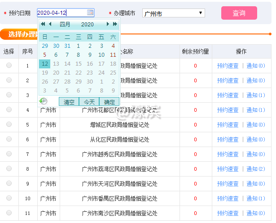276x223 pixels.
Task: Open the 四月 month selector in calendar
Action: [65, 24]
